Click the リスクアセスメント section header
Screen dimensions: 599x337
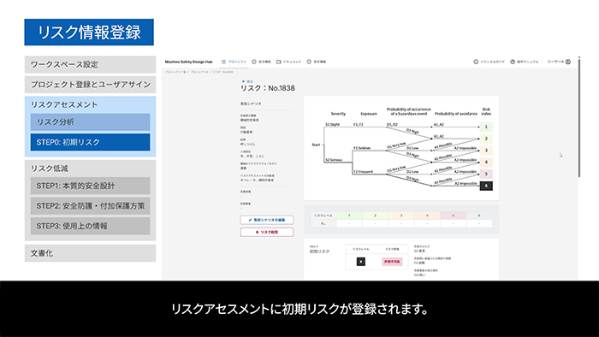pyautogui.click(x=64, y=104)
